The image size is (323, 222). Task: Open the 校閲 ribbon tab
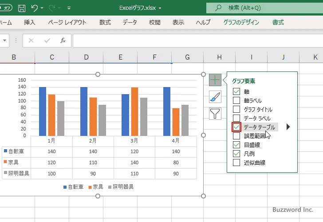154,22
